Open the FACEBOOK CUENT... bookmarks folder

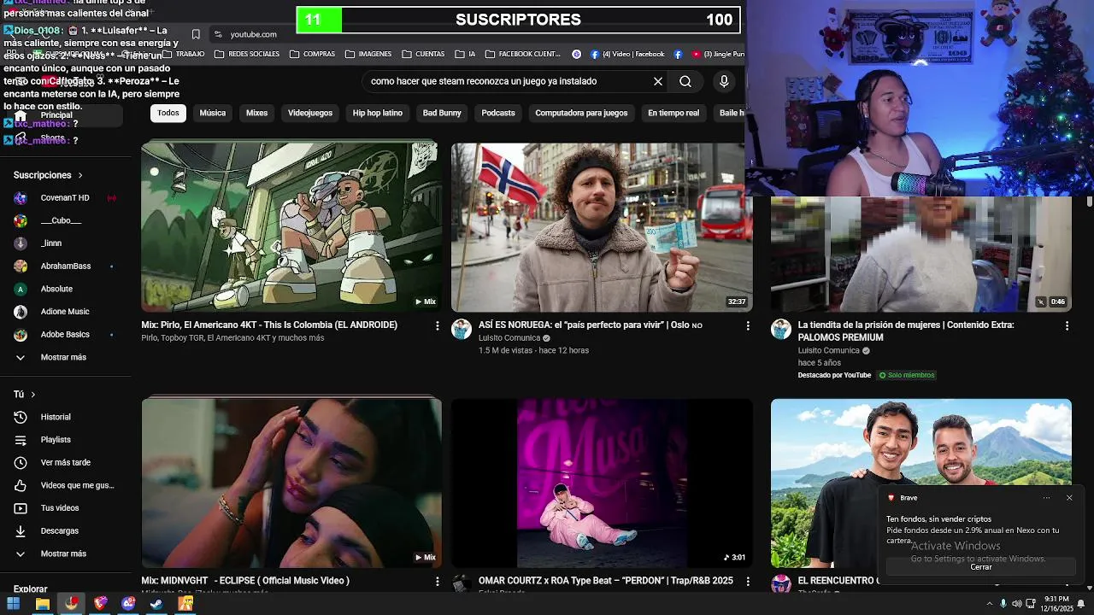point(522,54)
